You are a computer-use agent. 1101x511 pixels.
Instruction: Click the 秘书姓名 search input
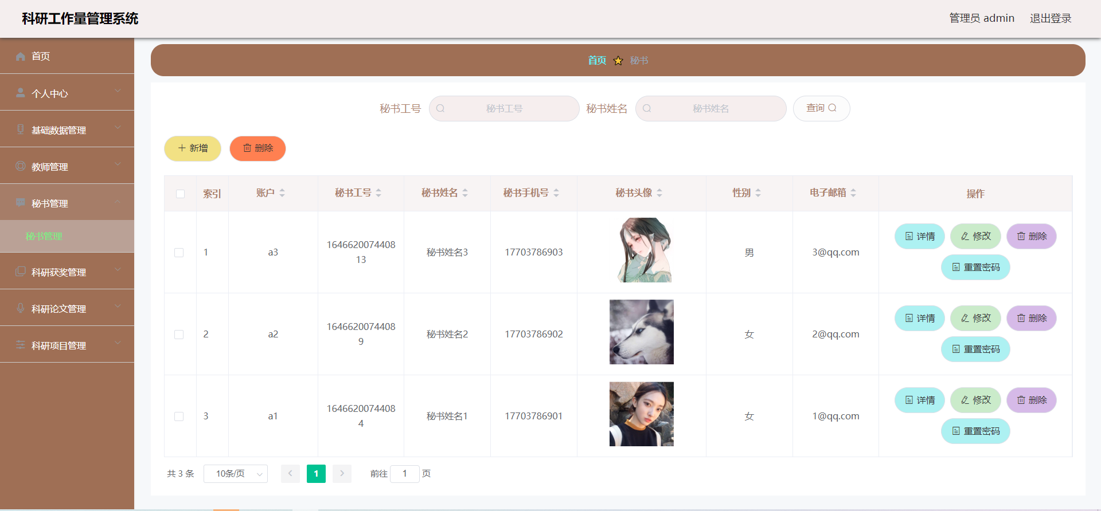pos(710,108)
